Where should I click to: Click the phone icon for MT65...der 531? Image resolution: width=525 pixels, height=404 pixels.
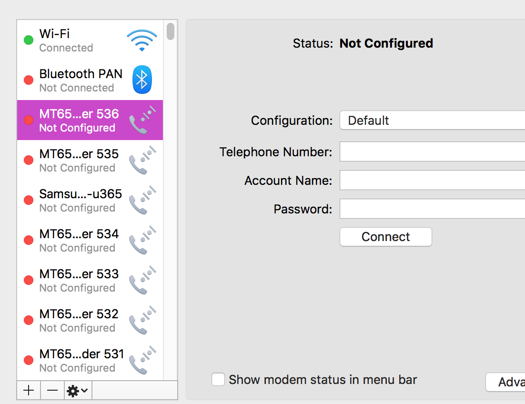(141, 360)
